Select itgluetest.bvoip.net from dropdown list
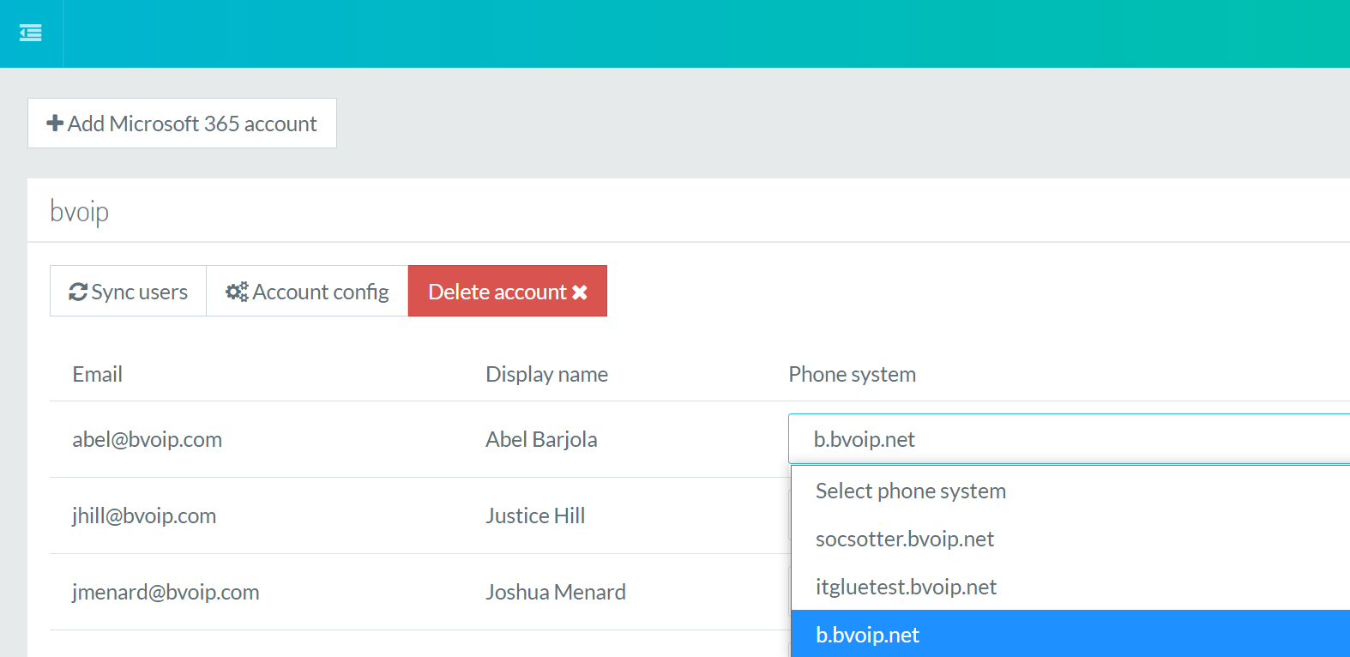 (1070, 587)
